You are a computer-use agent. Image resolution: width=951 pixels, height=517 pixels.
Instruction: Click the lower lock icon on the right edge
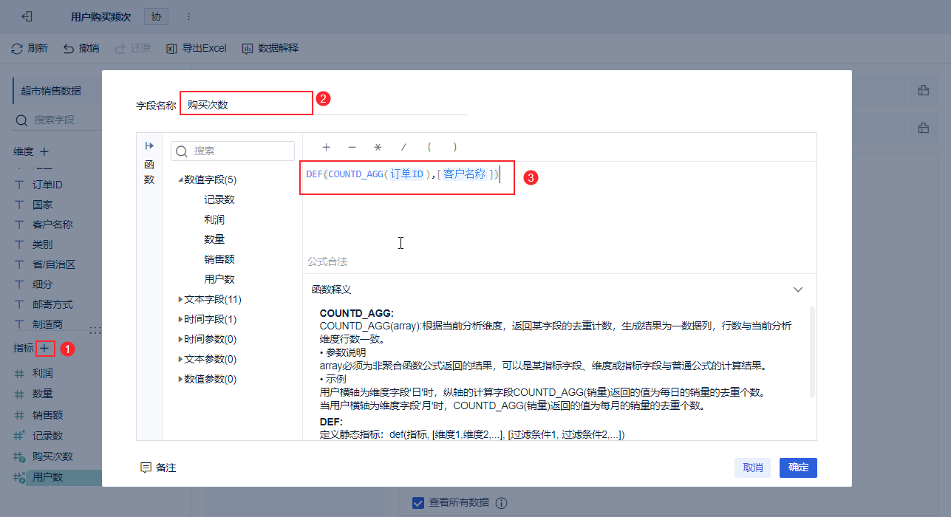tap(923, 128)
